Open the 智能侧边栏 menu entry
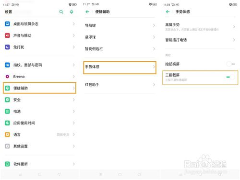This screenshot has width=240, height=180. click(120, 49)
